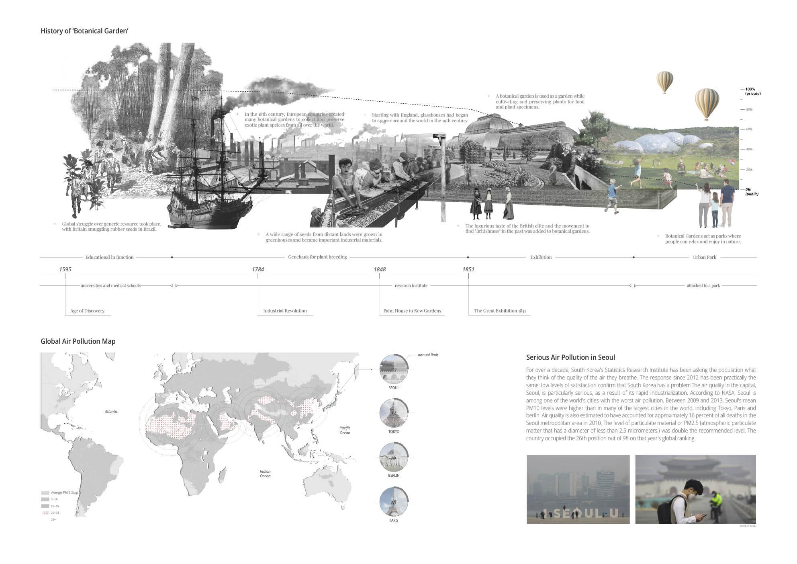Click 'Palm House in Kew Gardens' label

(x=412, y=311)
